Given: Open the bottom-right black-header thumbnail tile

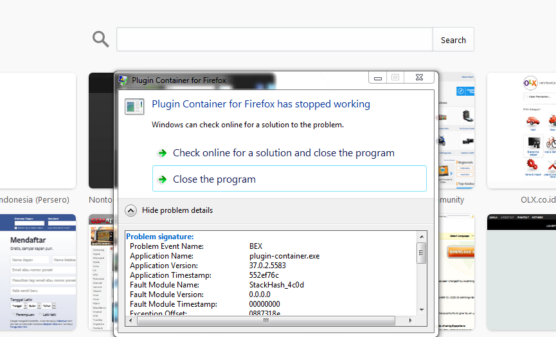Looking at the screenshot, I should (521, 272).
